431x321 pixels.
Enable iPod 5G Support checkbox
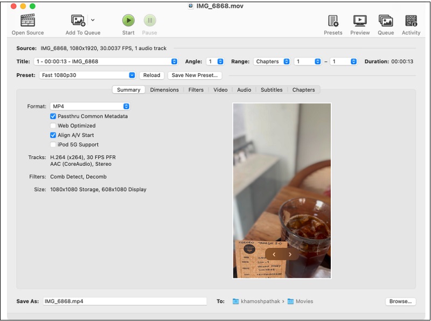click(53, 145)
